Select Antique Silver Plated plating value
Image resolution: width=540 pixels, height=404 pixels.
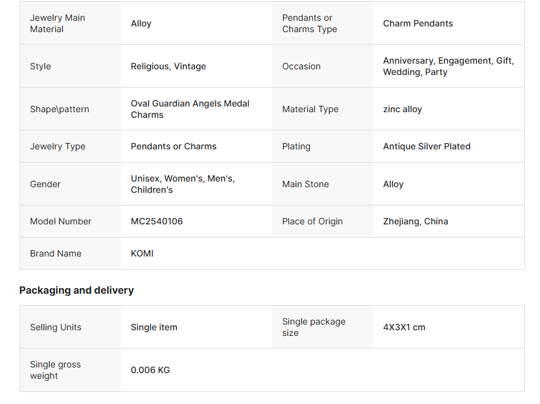click(x=427, y=146)
